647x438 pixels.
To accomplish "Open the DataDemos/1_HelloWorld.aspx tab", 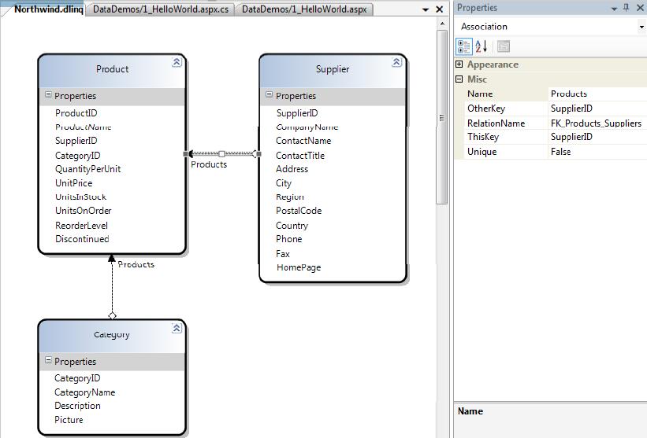I will pyautogui.click(x=304, y=9).
